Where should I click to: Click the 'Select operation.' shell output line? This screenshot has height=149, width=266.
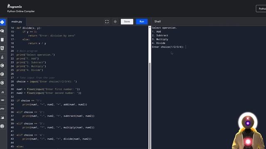point(164,28)
